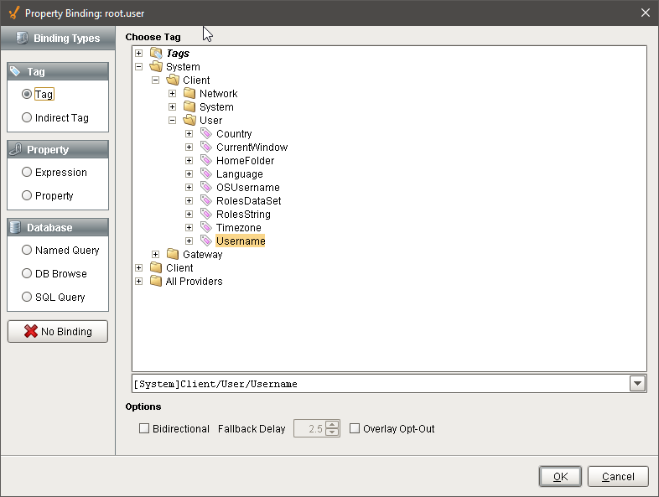Click the open User folder icon
This screenshot has width=659, height=497.
point(189,120)
